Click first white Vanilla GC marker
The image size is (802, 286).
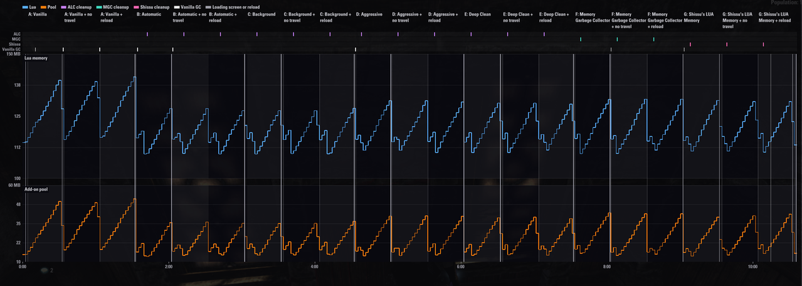pos(36,49)
